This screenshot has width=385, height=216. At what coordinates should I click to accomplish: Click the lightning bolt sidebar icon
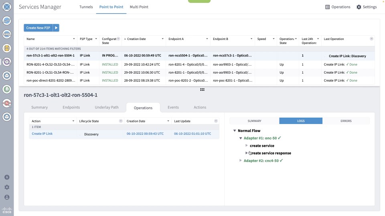[7, 177]
